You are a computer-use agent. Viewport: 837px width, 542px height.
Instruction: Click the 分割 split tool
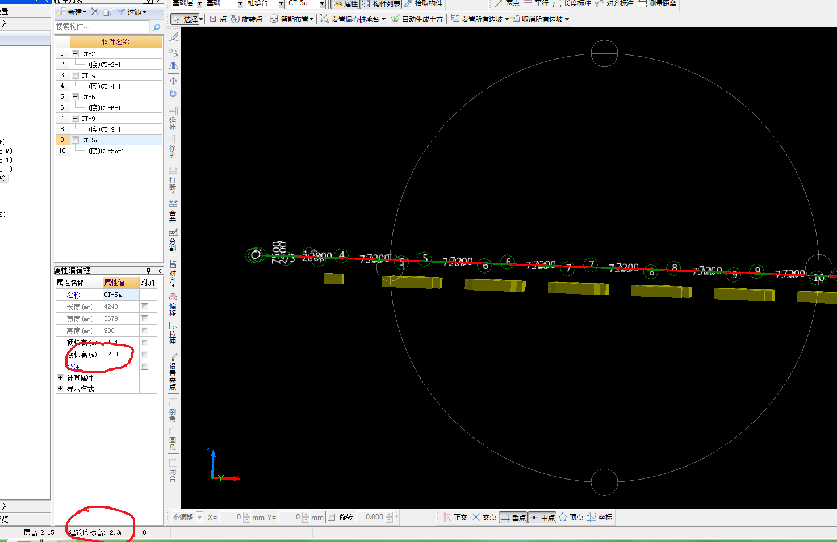click(173, 241)
